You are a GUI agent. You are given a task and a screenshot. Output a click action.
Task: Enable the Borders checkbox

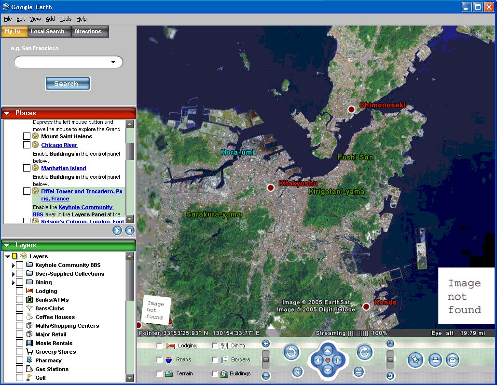(215, 359)
